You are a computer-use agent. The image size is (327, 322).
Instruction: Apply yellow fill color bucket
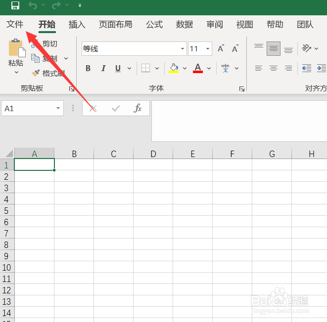174,68
